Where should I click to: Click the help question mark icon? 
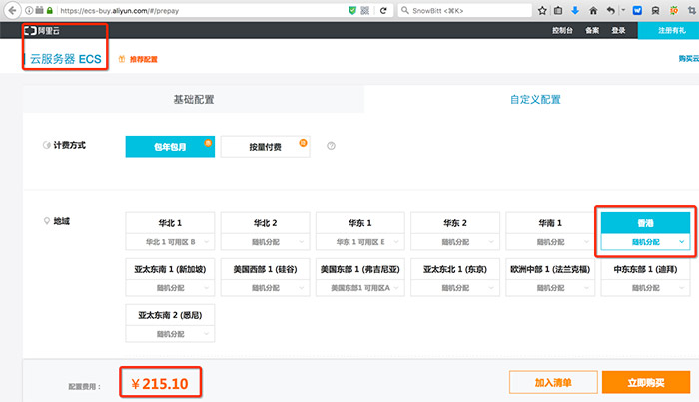pos(331,147)
